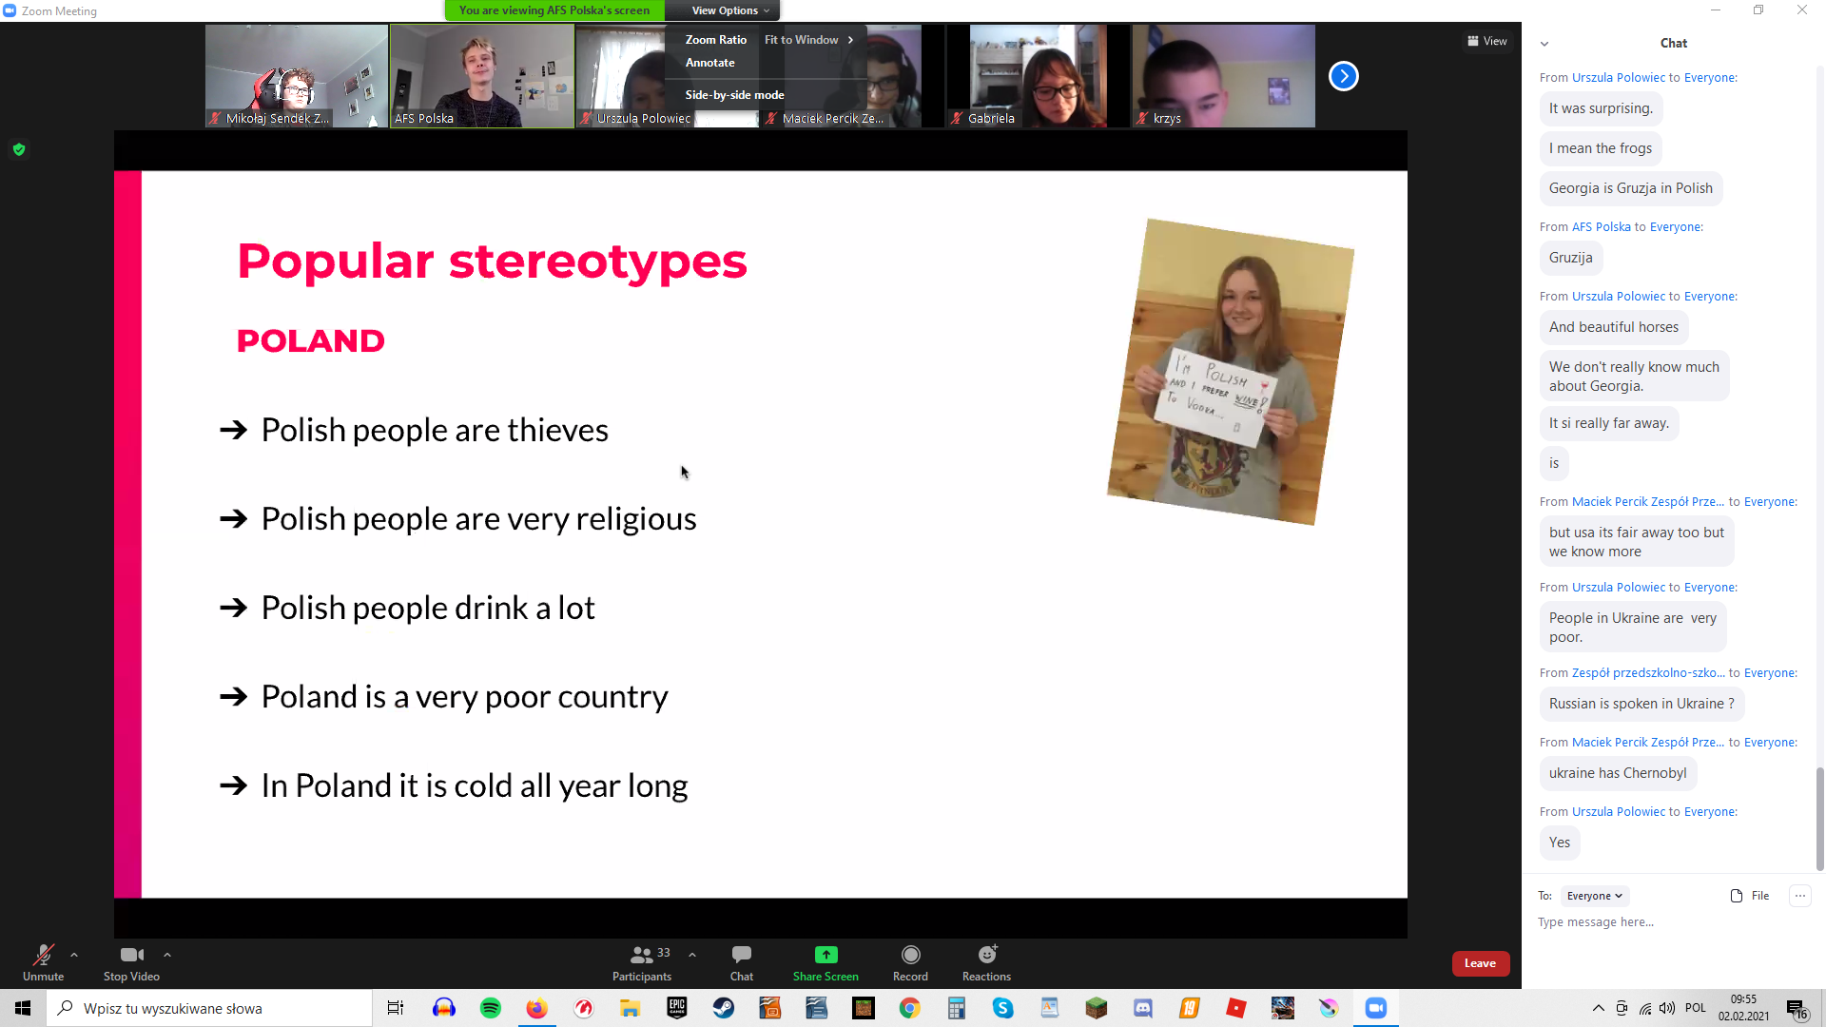
Task: Open Calculator from the taskbar
Action: pyautogui.click(x=957, y=1008)
